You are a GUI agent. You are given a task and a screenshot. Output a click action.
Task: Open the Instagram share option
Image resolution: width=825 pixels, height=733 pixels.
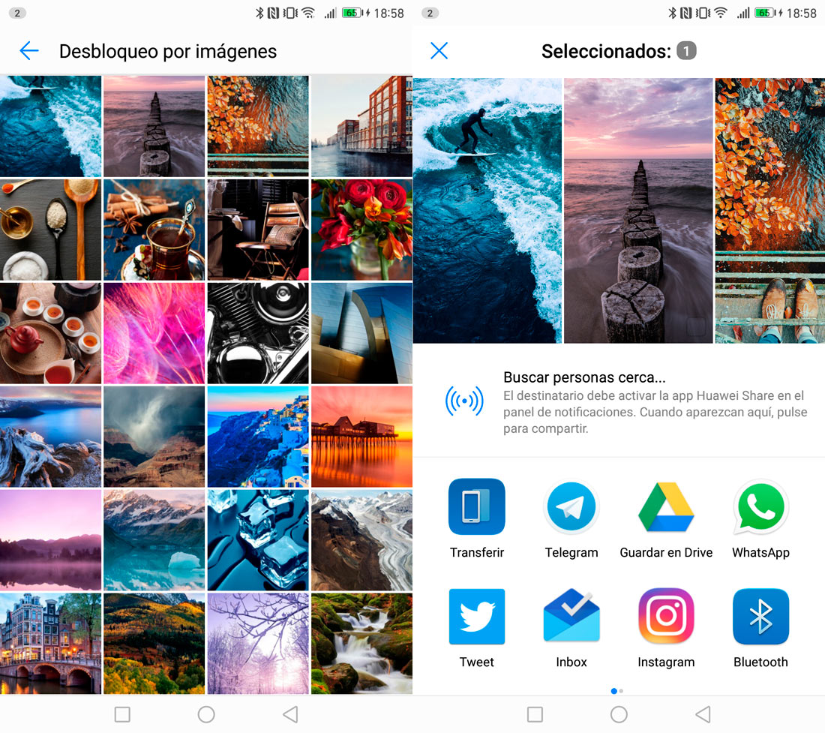(666, 617)
